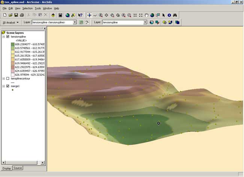Click the Add Data yellow plus icon
Screen dimensions: 244x177
coord(53,15)
